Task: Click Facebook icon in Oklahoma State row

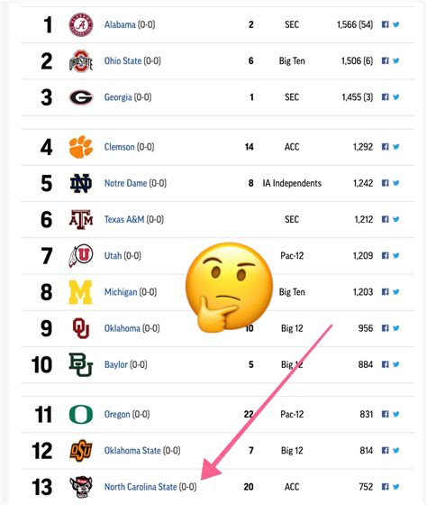Action: (385, 450)
